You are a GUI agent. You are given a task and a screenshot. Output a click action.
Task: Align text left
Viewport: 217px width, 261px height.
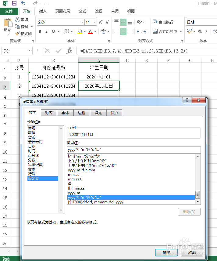116,31
